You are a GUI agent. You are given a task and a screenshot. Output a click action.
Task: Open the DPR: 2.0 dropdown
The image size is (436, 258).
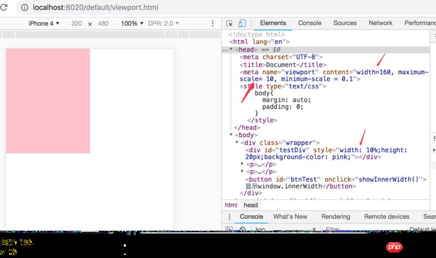pos(162,24)
